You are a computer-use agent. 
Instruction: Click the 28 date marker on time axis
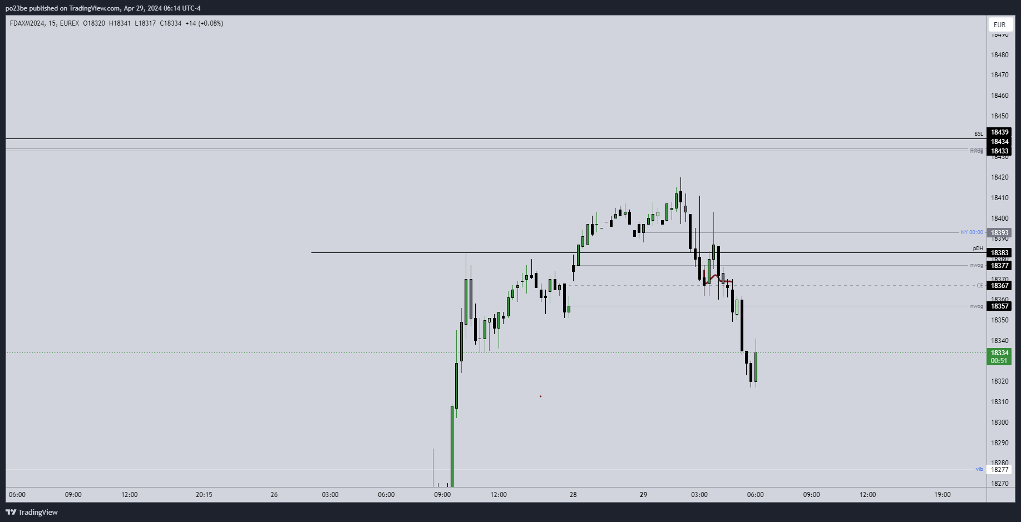(573, 495)
